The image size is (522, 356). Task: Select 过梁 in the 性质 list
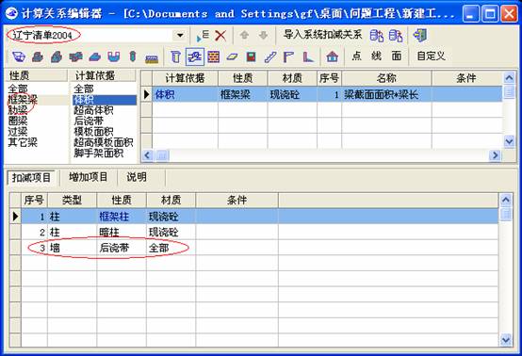18,132
